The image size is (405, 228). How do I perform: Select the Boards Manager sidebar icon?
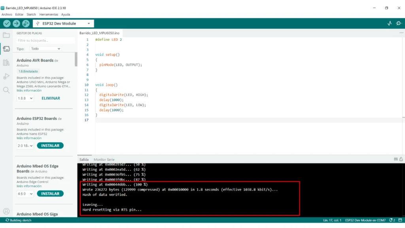(6, 49)
